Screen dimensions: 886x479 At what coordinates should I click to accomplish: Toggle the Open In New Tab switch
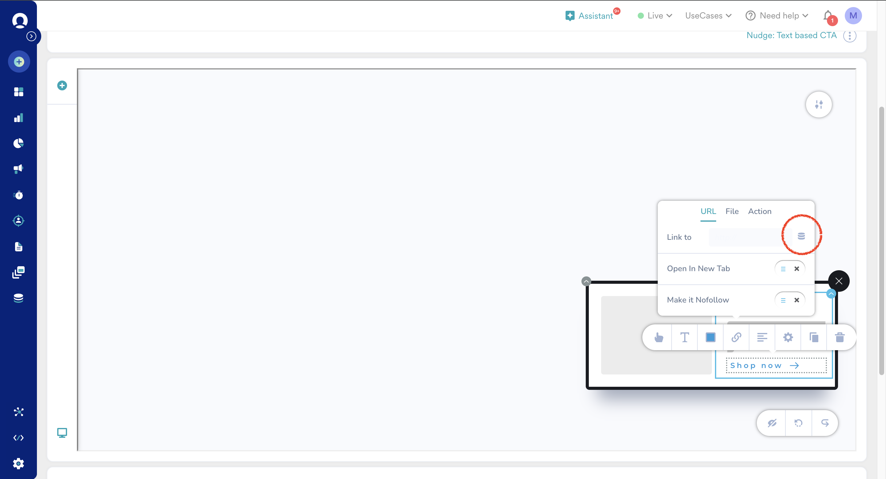click(789, 269)
